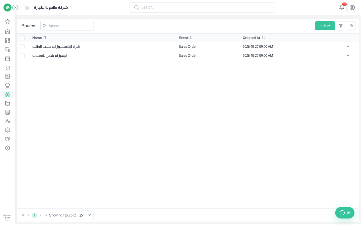
Task: Open the settings gear in sidebar
Action: pos(8,148)
